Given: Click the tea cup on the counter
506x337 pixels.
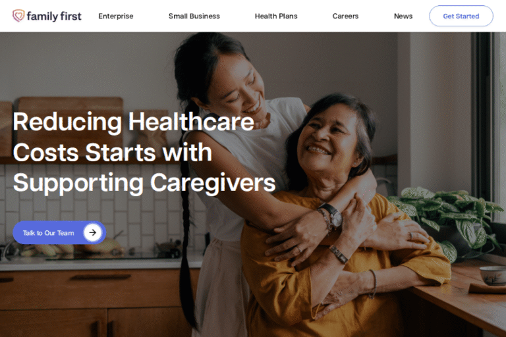Looking at the screenshot, I should (493, 276).
